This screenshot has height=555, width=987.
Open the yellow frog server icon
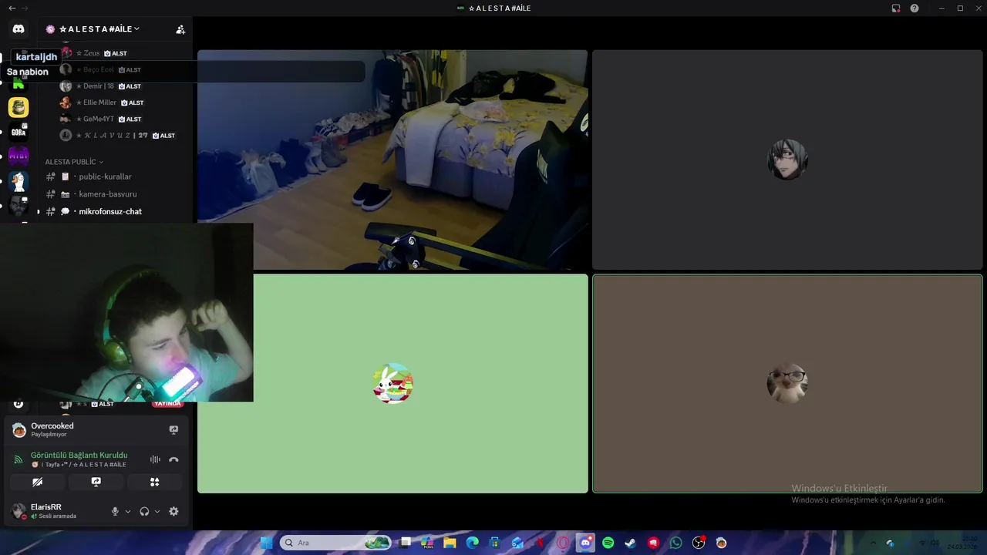[x=19, y=107]
